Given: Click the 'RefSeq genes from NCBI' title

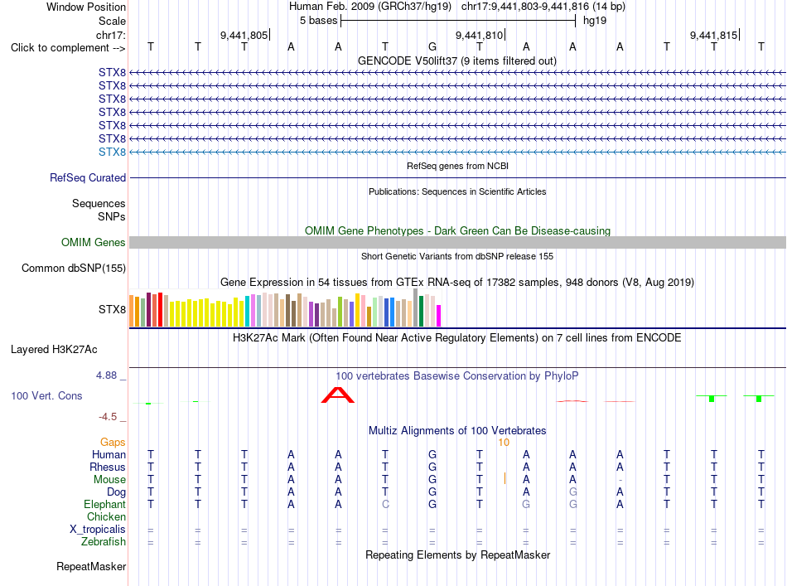Looking at the screenshot, I should (x=458, y=166).
